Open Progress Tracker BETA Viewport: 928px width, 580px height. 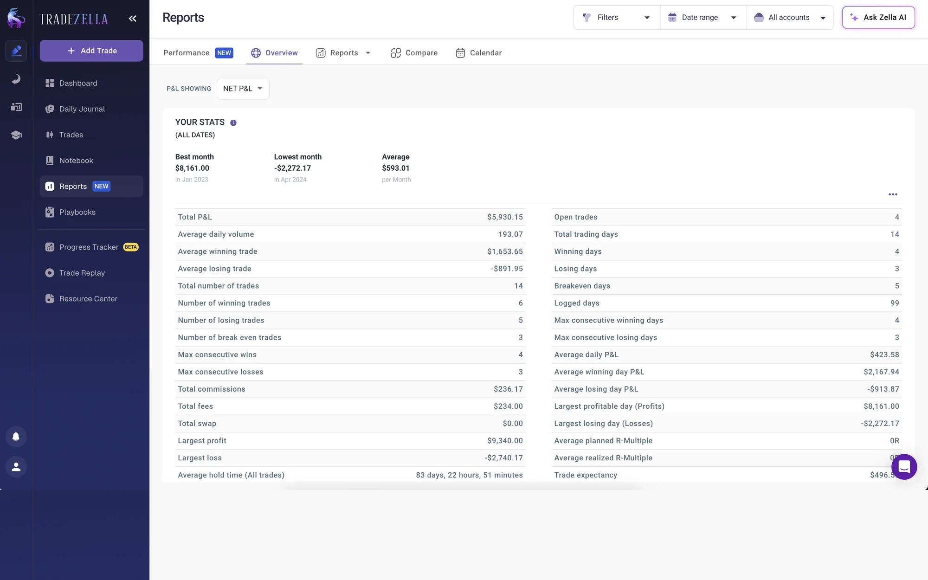pyautogui.click(x=91, y=247)
